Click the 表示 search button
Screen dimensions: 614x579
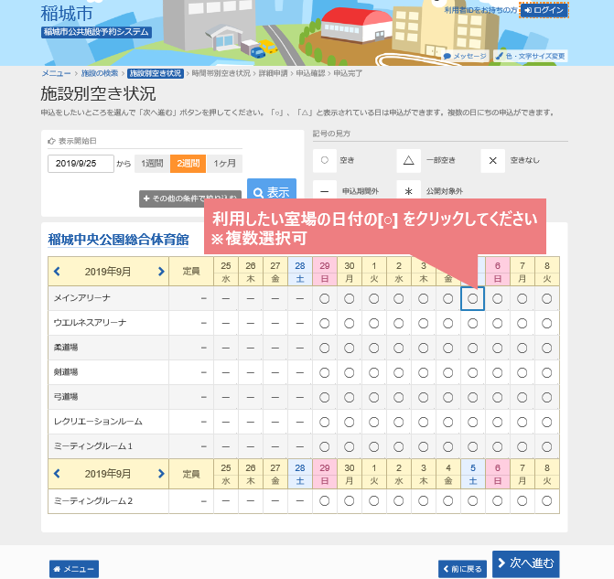271,192
